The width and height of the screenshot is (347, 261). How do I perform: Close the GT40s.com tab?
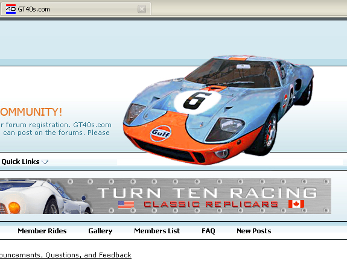pos(142,9)
